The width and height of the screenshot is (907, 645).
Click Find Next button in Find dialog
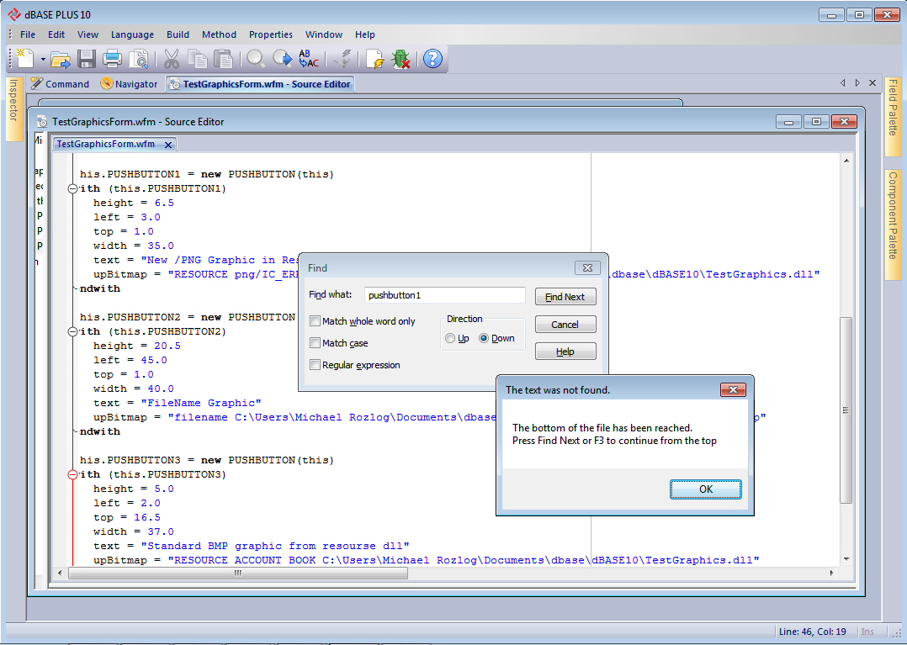(x=565, y=297)
